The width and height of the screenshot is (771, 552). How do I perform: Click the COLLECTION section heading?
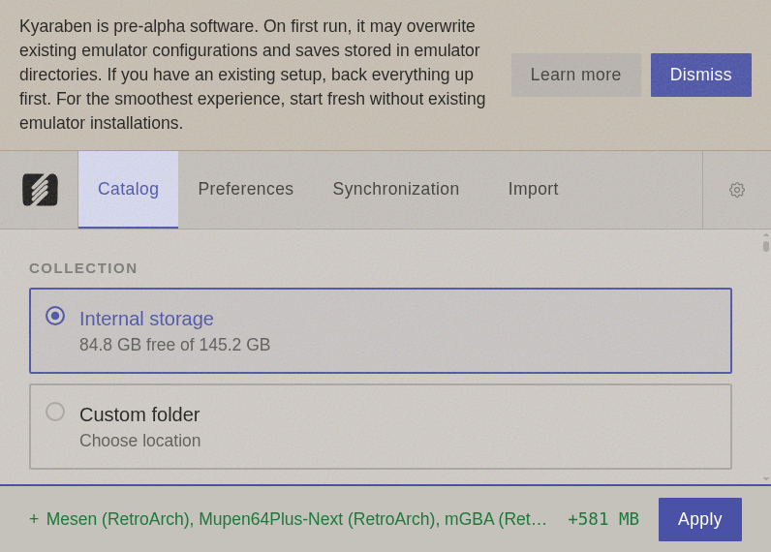[83, 268]
